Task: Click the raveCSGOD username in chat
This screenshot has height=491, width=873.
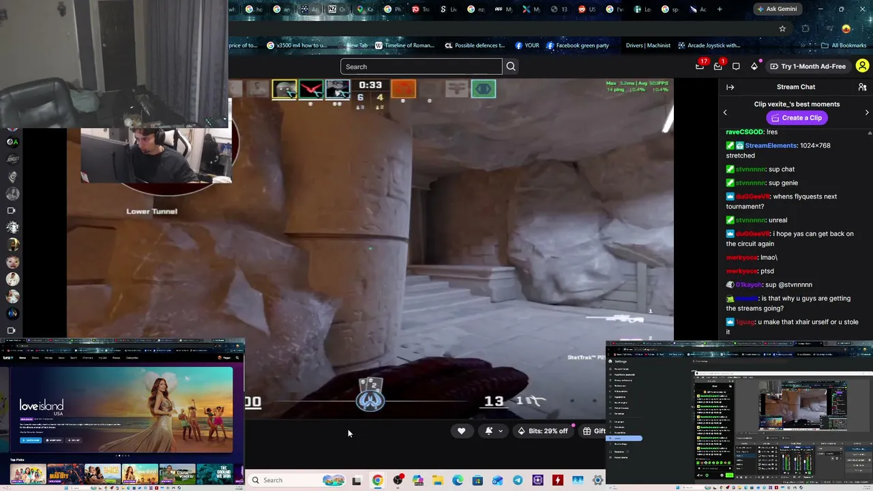Action: (x=744, y=132)
